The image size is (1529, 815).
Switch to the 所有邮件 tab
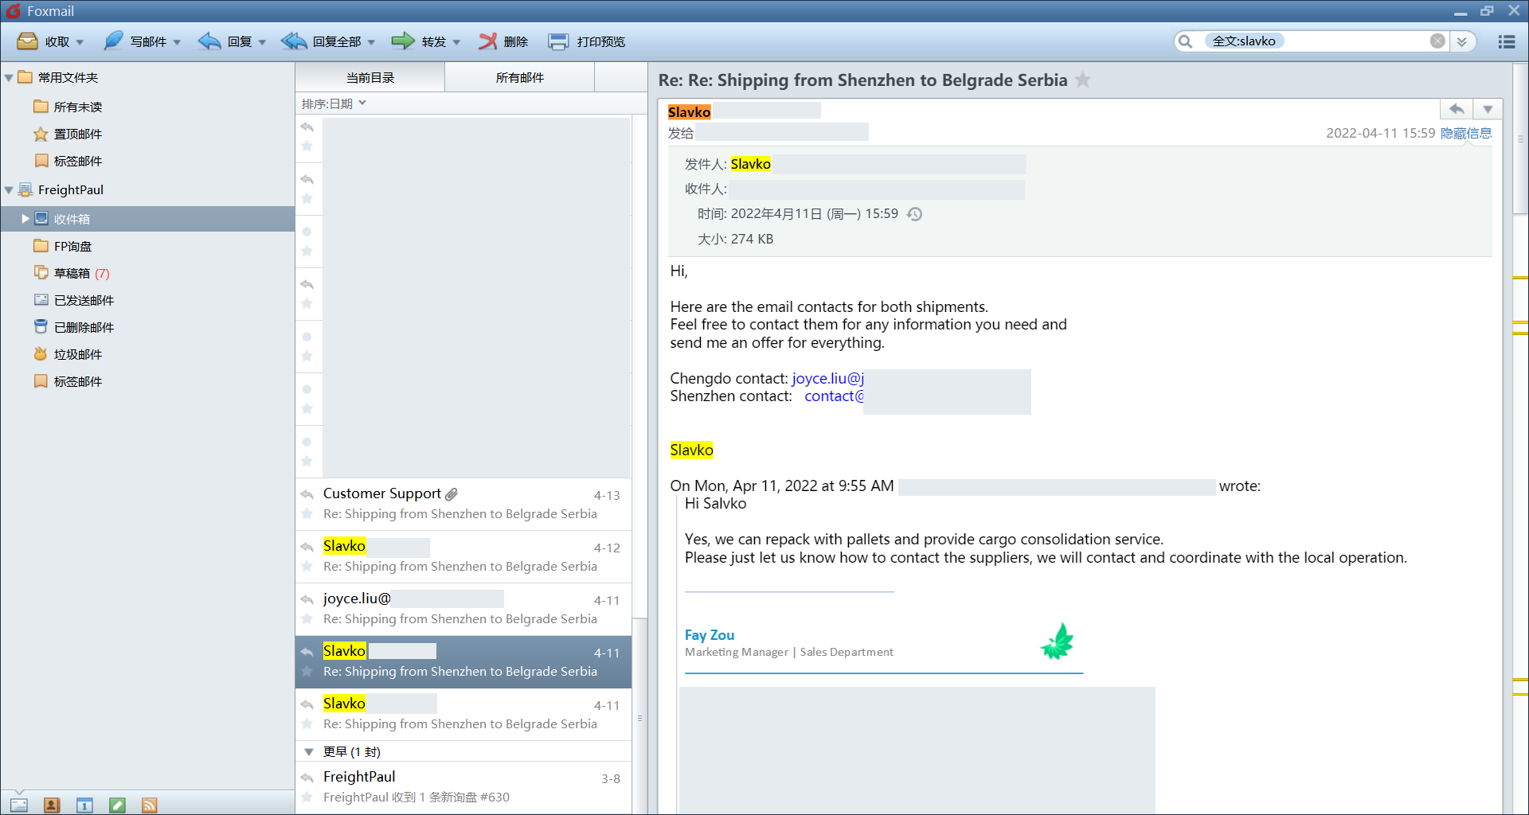pyautogui.click(x=519, y=77)
